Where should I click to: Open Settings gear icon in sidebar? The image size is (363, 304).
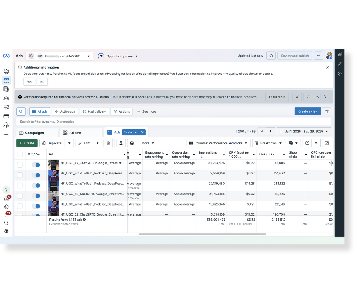click(x=7, y=207)
